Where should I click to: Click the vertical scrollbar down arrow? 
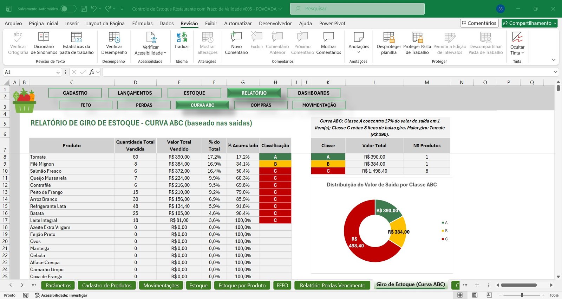558,277
